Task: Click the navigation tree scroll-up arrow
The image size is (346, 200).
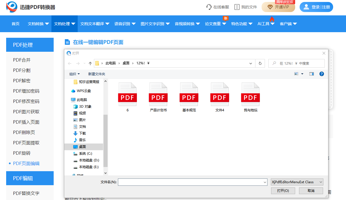Action: [x=105, y=81]
